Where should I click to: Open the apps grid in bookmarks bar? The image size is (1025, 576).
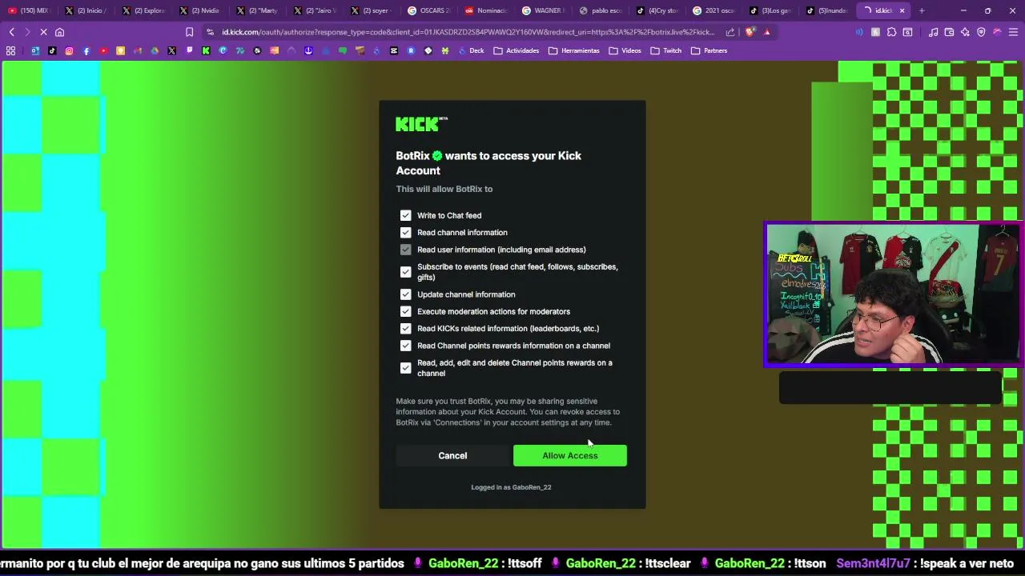(x=10, y=50)
